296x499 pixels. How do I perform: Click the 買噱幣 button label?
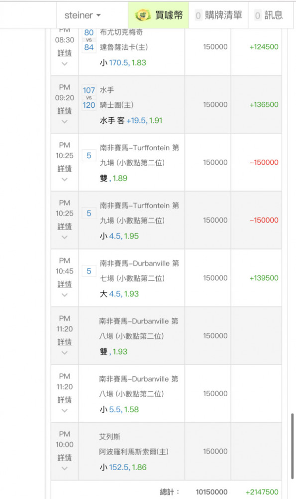pyautogui.click(x=169, y=15)
